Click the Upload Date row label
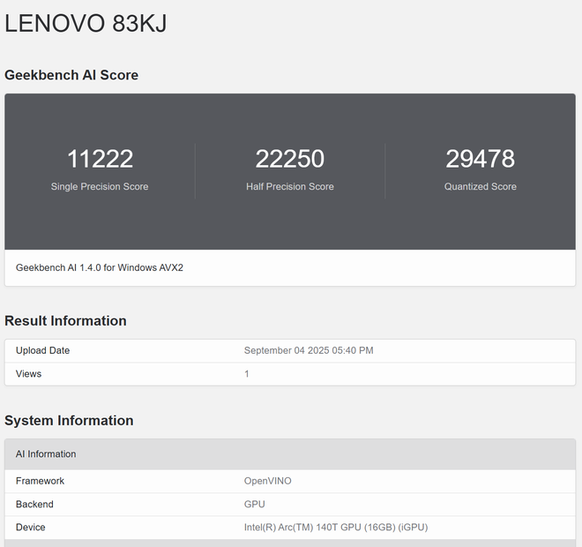The height and width of the screenshot is (547, 582). coord(42,350)
